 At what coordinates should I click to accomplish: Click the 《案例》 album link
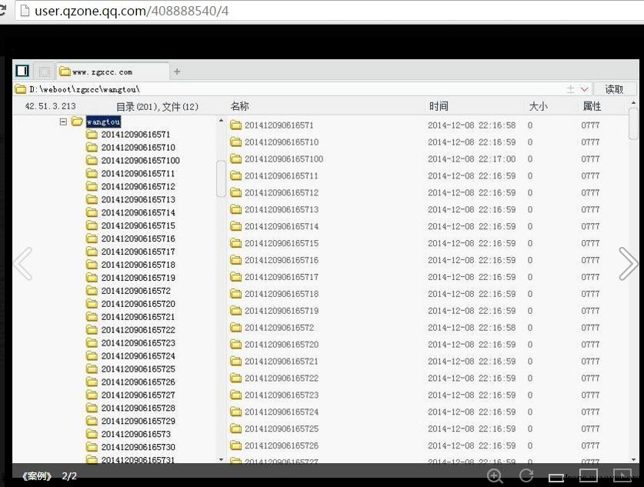(x=37, y=476)
